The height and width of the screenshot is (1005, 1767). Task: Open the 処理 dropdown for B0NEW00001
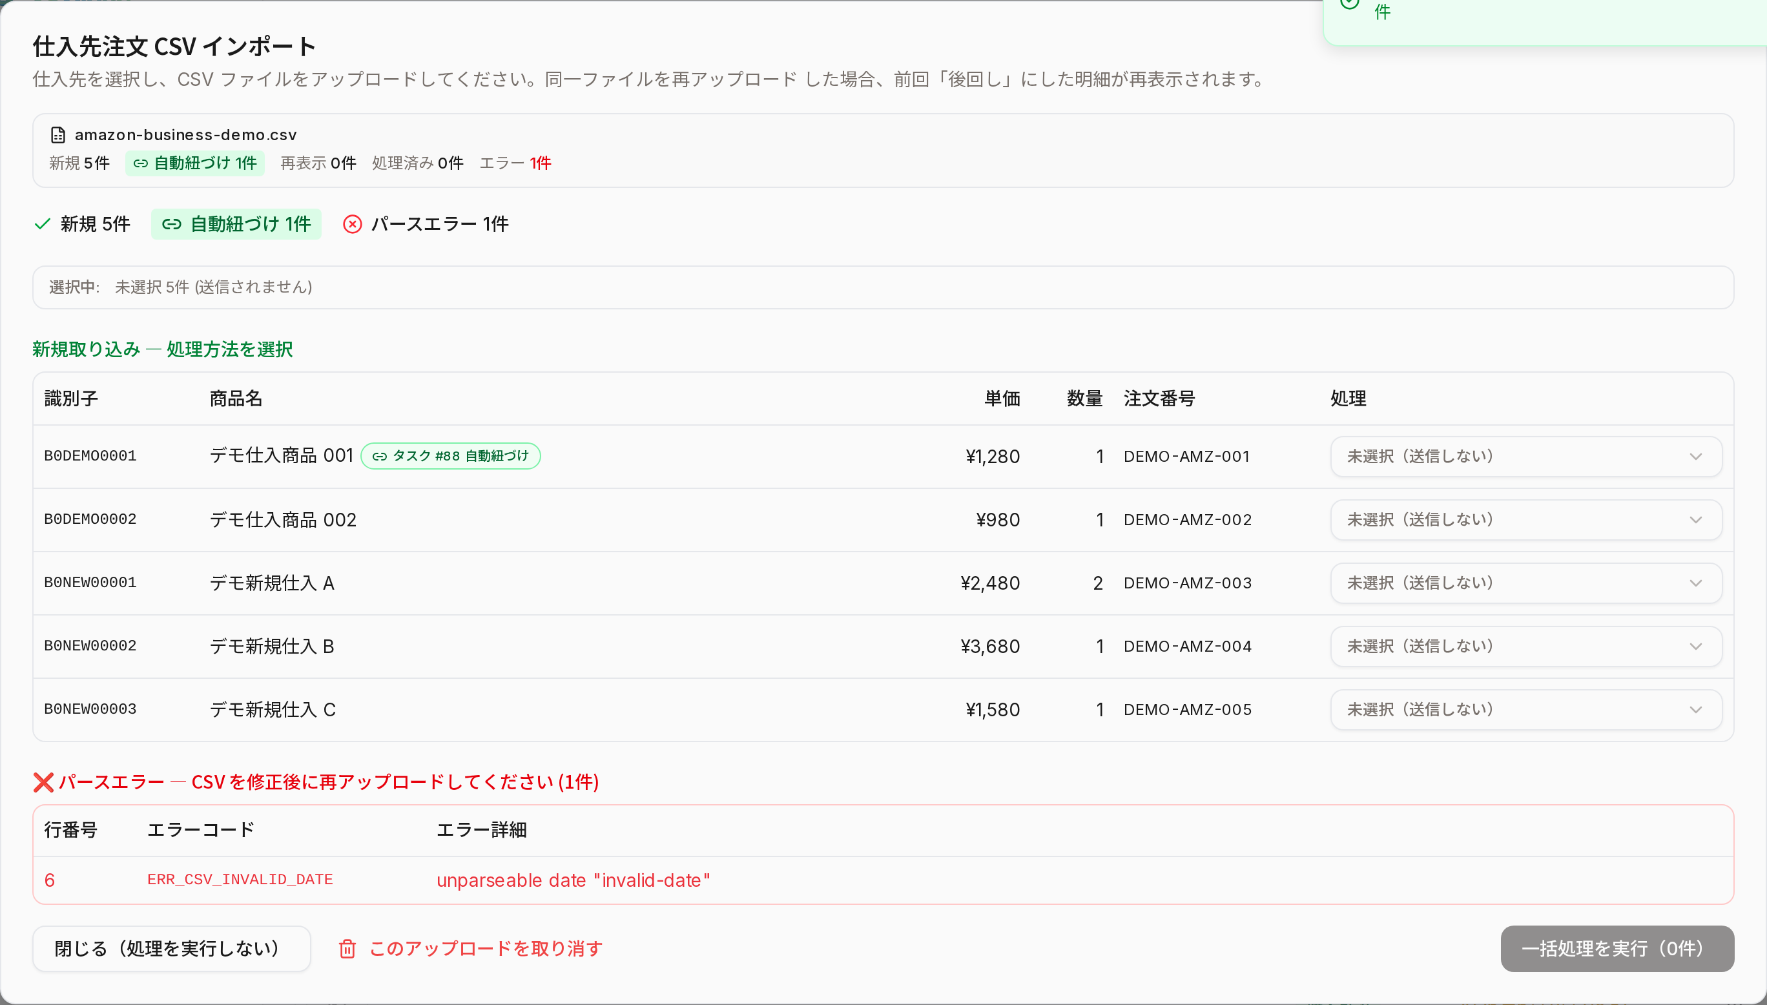1526,583
